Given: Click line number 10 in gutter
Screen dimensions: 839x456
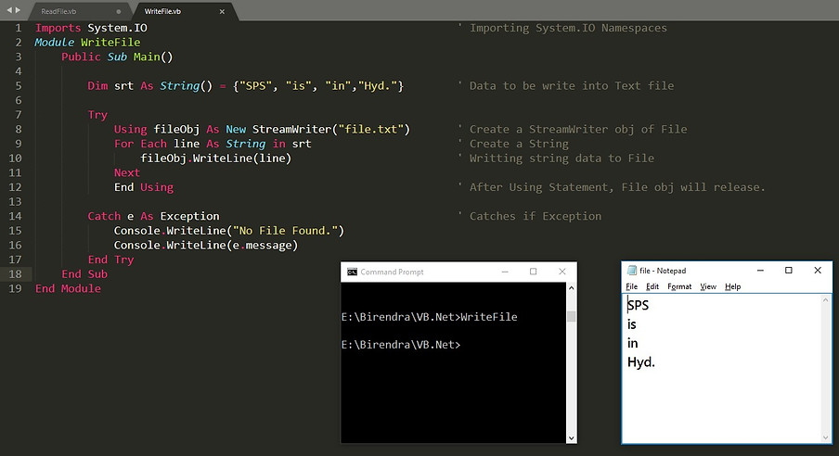Looking at the screenshot, I should [x=16, y=158].
